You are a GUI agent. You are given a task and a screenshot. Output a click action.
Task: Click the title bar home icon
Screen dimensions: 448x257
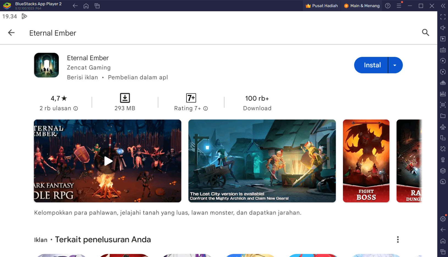(x=86, y=6)
